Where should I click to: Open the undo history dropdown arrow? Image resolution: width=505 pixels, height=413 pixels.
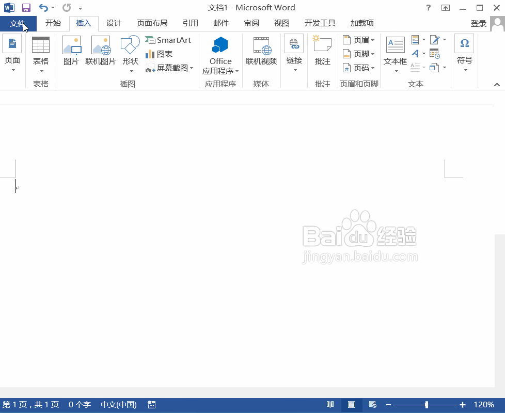[x=53, y=7]
